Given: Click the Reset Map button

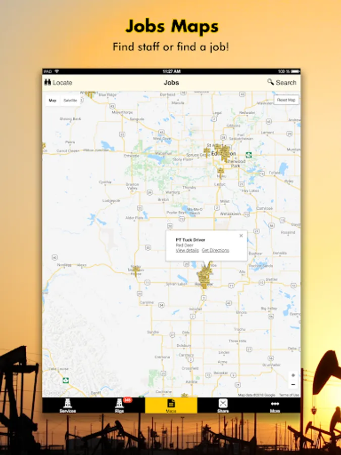Looking at the screenshot, I should click(x=286, y=100).
